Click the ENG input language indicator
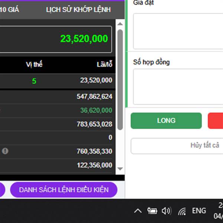The width and height of the screenshot is (223, 223). click(x=199, y=211)
